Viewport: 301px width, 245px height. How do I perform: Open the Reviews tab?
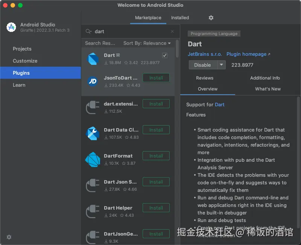204,78
